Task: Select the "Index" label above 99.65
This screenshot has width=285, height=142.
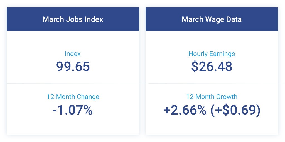Action: 73,54
